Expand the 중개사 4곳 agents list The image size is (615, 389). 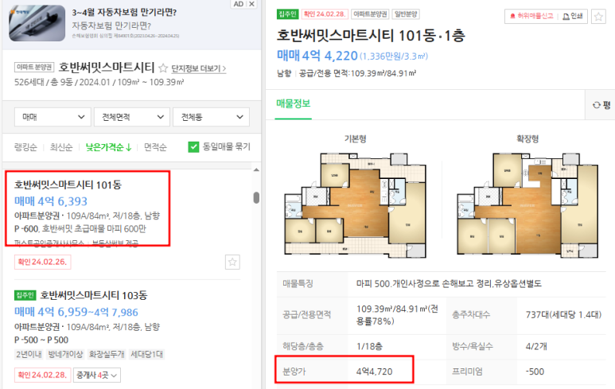click(x=97, y=375)
